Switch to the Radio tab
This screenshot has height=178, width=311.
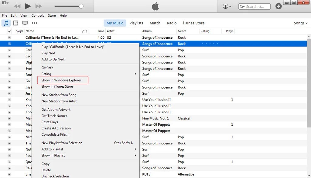(172, 23)
